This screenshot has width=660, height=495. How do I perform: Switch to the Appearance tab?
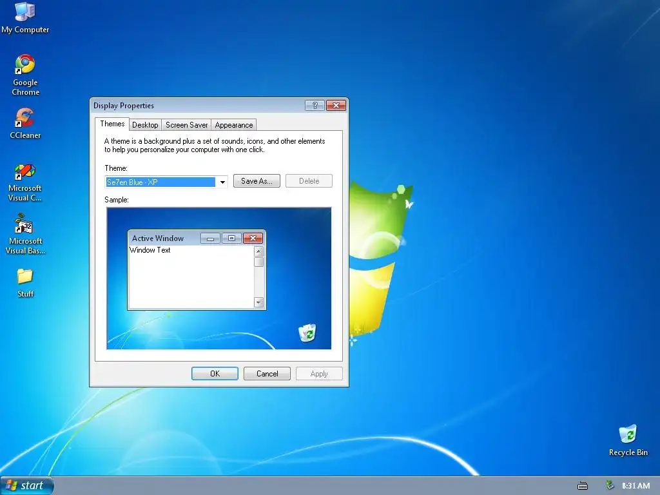(x=233, y=125)
